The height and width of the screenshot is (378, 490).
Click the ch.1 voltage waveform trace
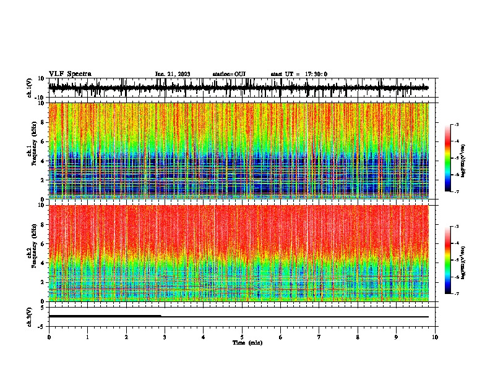point(238,88)
